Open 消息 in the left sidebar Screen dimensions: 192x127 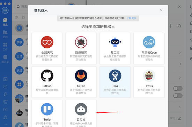click(5, 22)
